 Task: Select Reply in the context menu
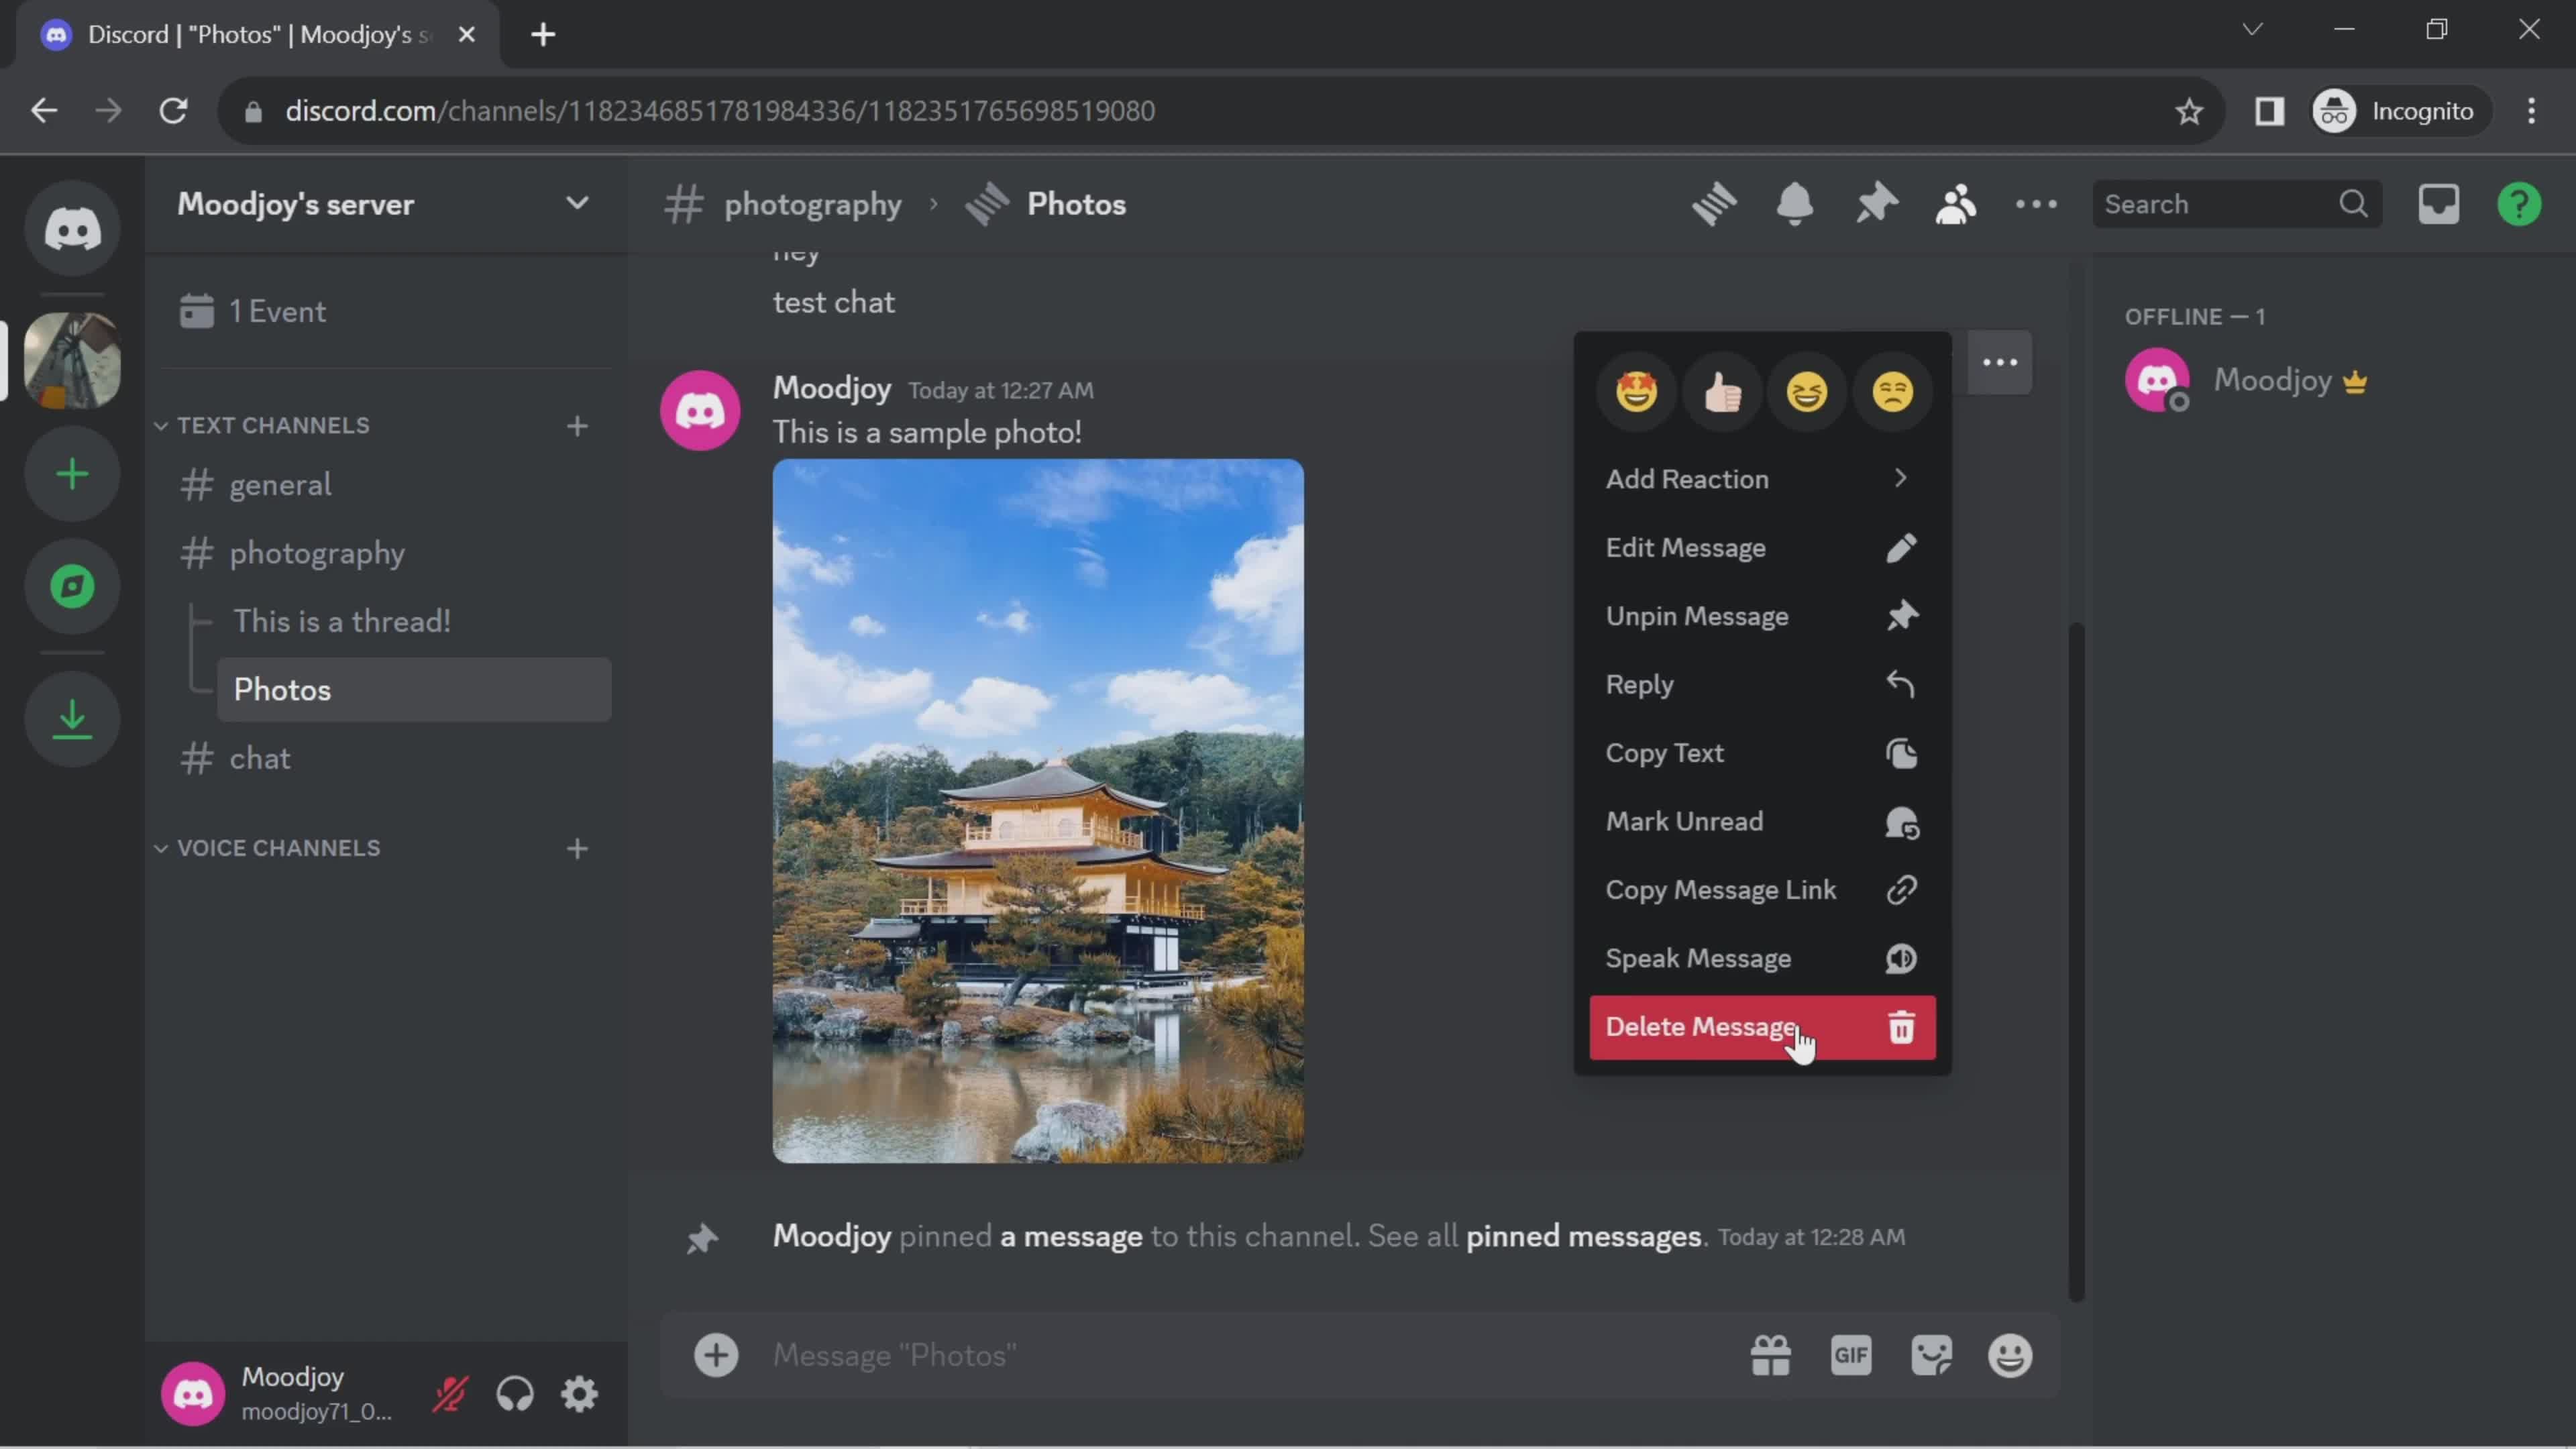[1762, 685]
